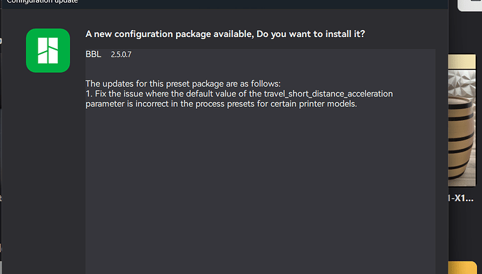Select the version number 2.5.0.7
The width and height of the screenshot is (482, 274).
click(121, 55)
